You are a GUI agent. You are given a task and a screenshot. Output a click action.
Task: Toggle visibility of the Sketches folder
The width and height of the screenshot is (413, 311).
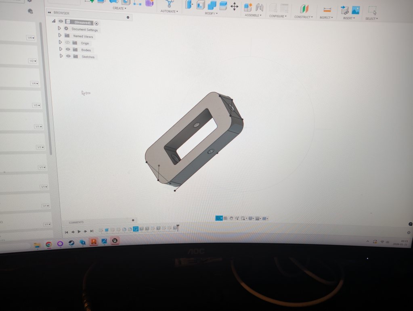[x=68, y=56]
